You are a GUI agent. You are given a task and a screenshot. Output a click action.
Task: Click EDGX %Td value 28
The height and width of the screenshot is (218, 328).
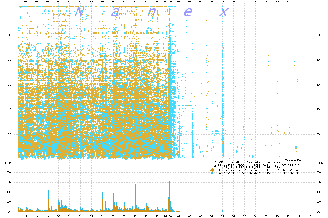point(291,173)
